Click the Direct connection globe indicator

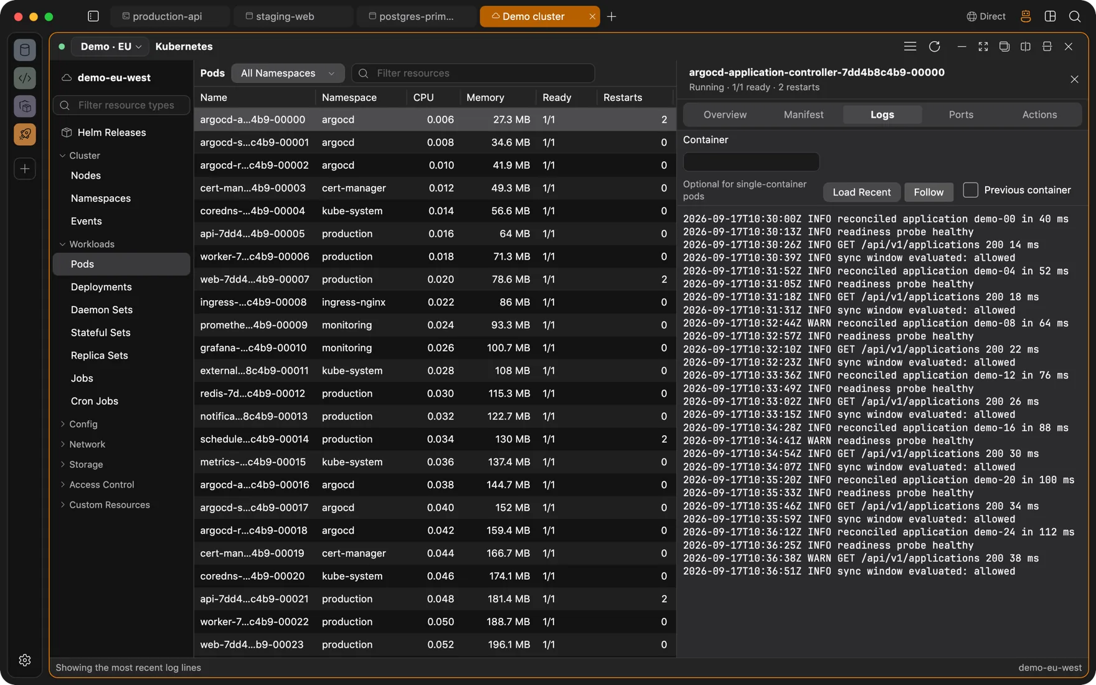coord(986,17)
